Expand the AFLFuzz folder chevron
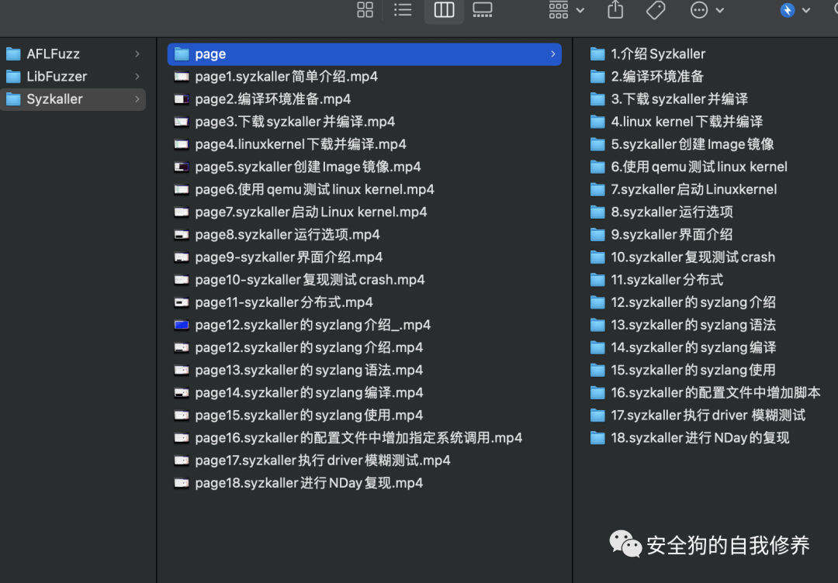The image size is (838, 583). pyautogui.click(x=137, y=54)
